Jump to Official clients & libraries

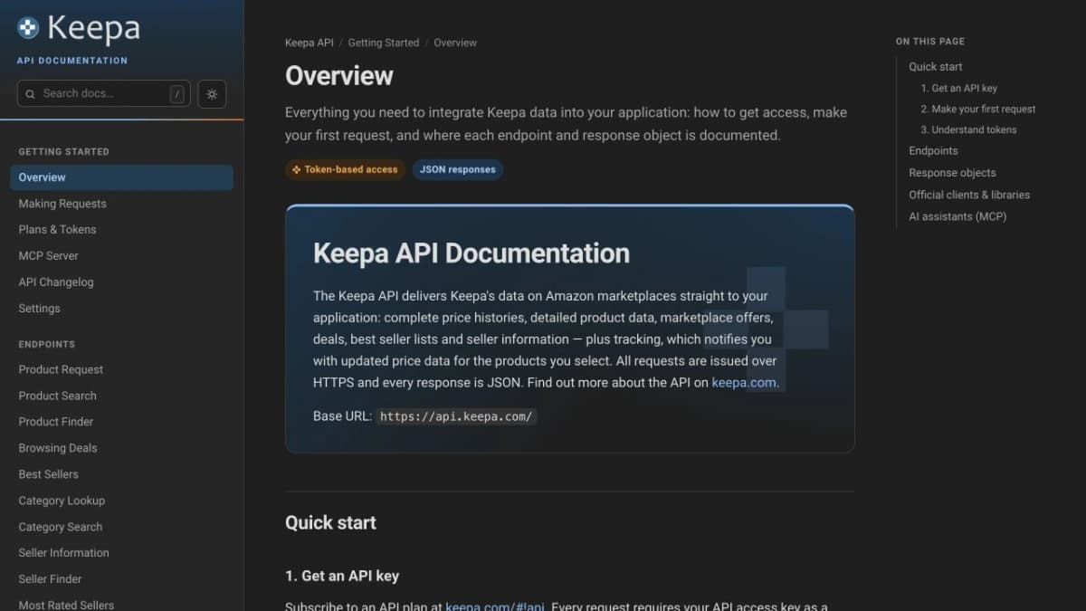pyautogui.click(x=969, y=195)
